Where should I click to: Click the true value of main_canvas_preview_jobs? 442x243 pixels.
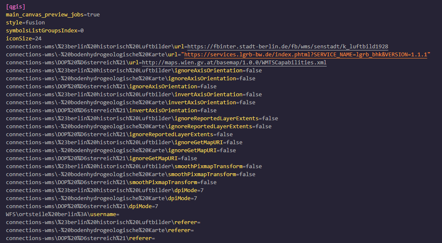click(x=93, y=15)
